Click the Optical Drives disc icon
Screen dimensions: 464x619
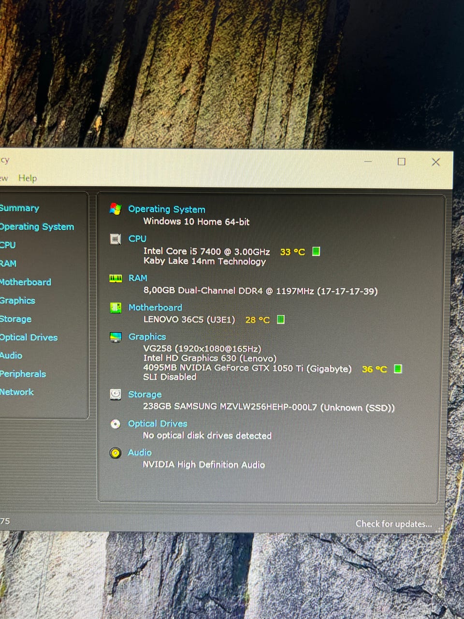click(116, 424)
